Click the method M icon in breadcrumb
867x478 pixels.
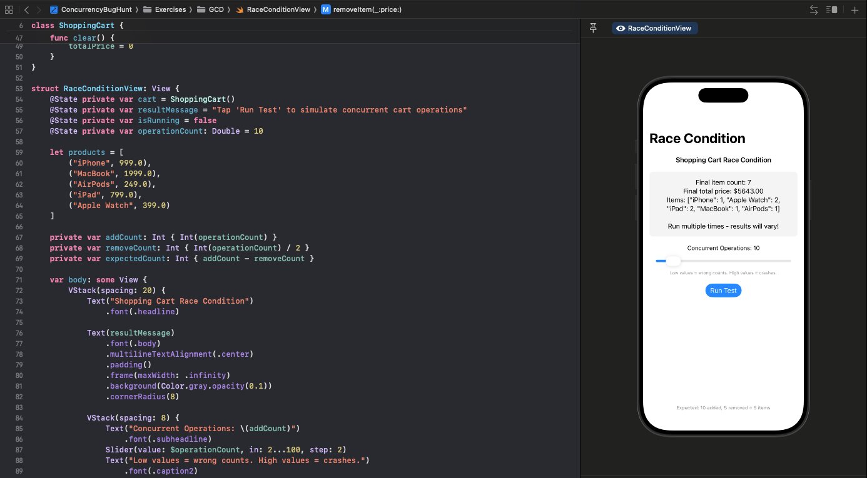(325, 10)
